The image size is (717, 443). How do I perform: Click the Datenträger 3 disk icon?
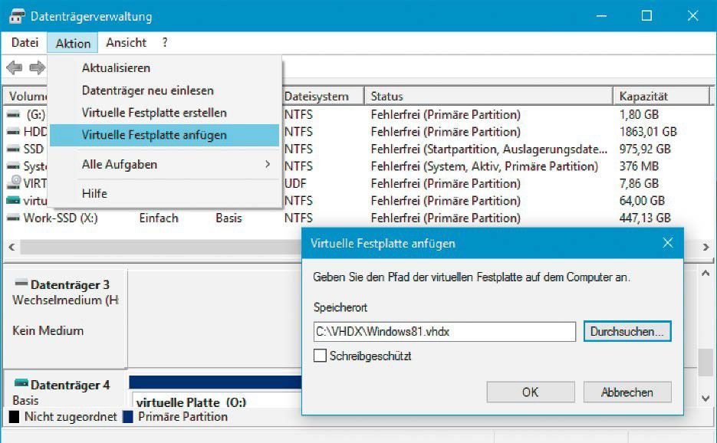(21, 283)
